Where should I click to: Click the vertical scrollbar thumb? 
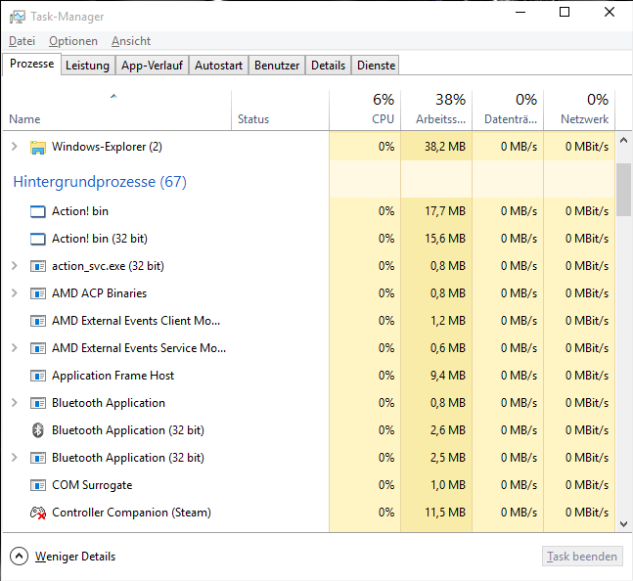[x=624, y=190]
